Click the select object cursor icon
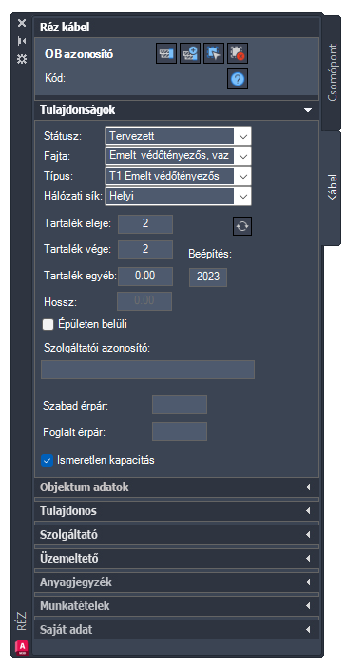Image resolution: width=346 pixels, height=668 pixels. pyautogui.click(x=214, y=53)
